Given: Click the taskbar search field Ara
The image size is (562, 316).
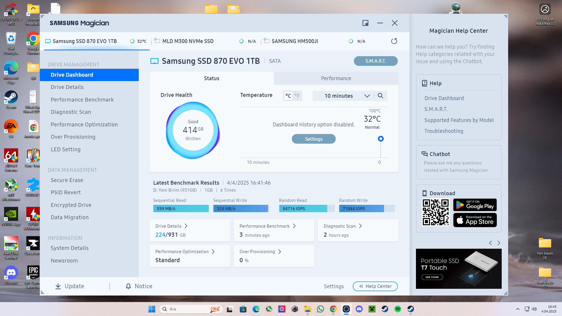Looking at the screenshot, I should pos(191,309).
